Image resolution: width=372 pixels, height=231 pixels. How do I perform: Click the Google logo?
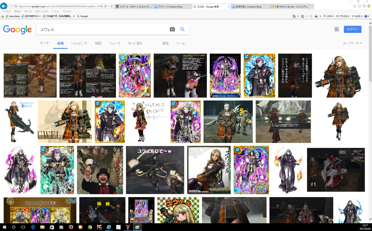17,30
